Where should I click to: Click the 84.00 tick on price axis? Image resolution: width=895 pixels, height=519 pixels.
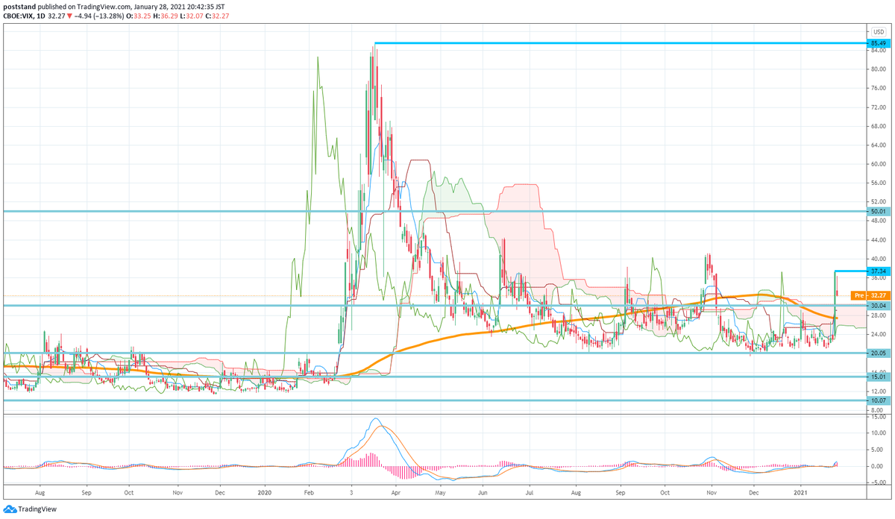pyautogui.click(x=877, y=51)
